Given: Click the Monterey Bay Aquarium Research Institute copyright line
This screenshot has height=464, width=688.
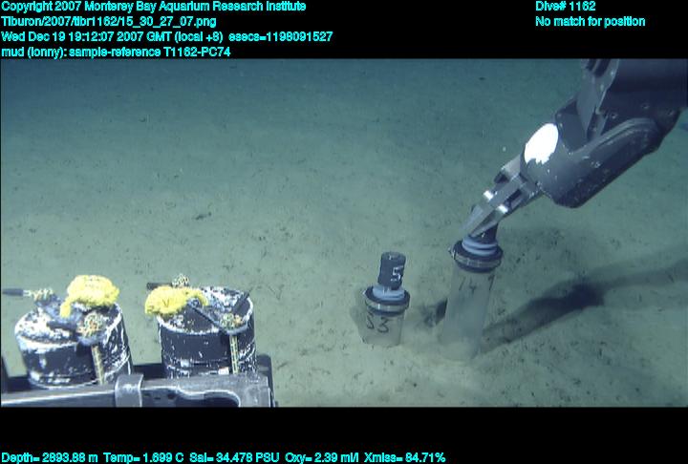Looking at the screenshot, I should (x=154, y=7).
